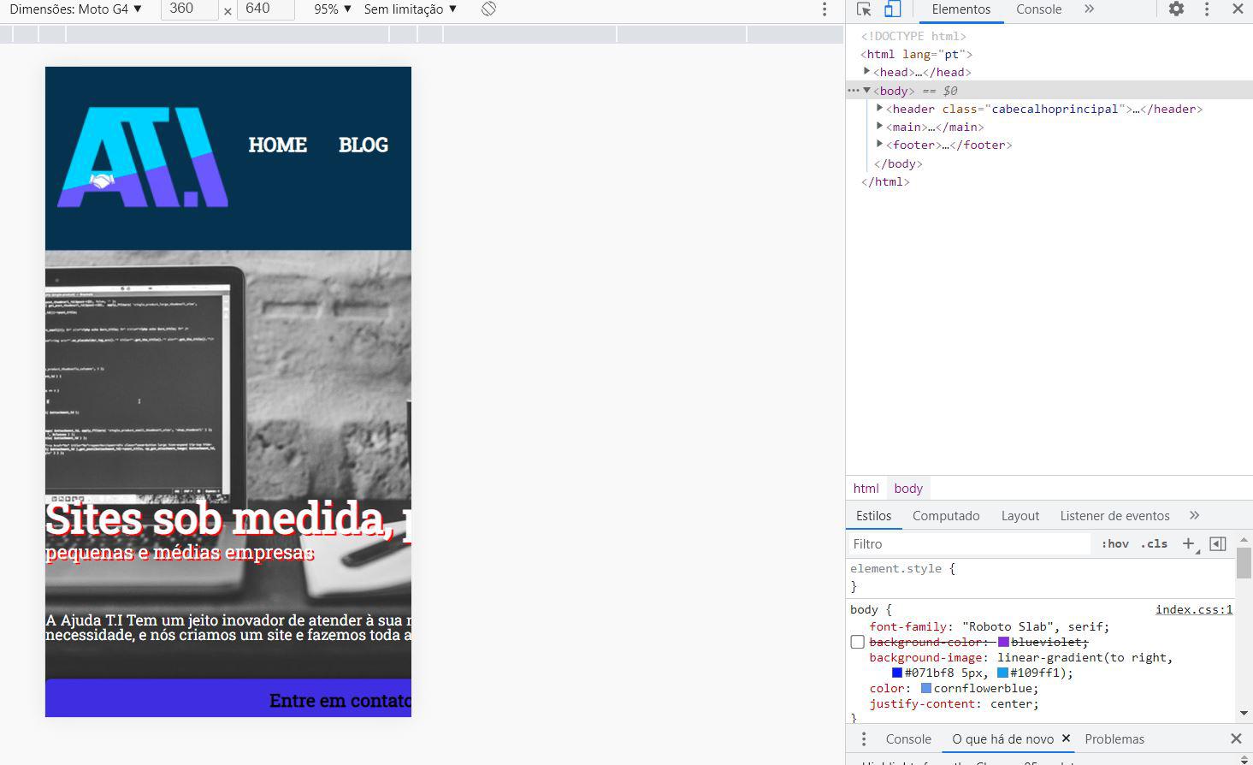The height and width of the screenshot is (765, 1253).
Task: Open the drawer Console tab
Action: (x=908, y=738)
